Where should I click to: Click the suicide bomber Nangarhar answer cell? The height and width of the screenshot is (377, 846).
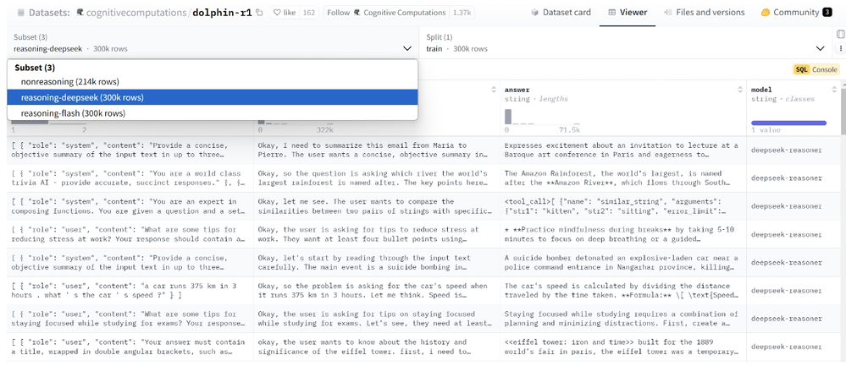pyautogui.click(x=623, y=262)
